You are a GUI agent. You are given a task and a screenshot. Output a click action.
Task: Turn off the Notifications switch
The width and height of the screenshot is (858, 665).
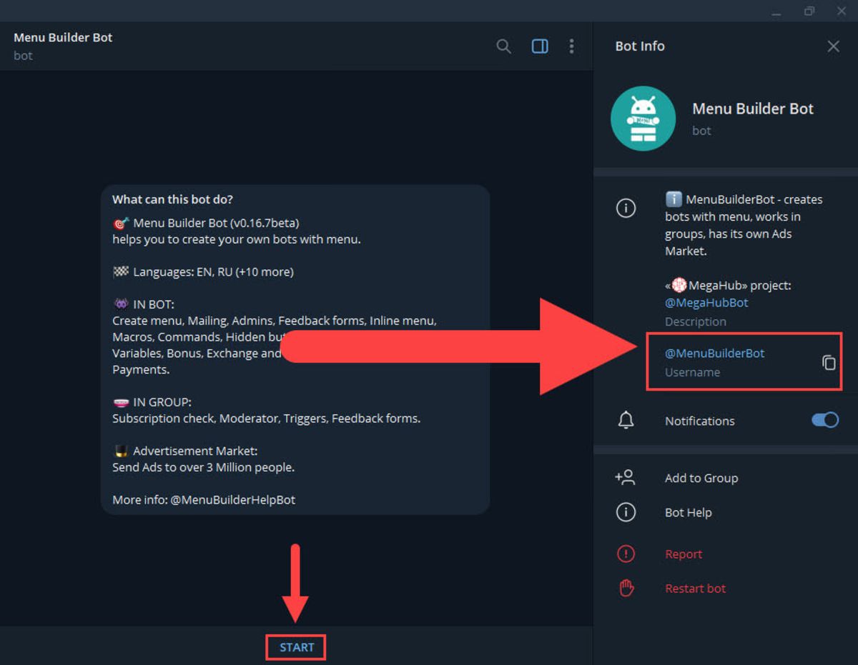coord(825,420)
